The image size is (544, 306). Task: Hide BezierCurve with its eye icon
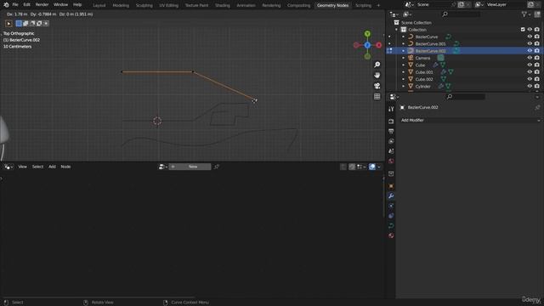(x=530, y=37)
